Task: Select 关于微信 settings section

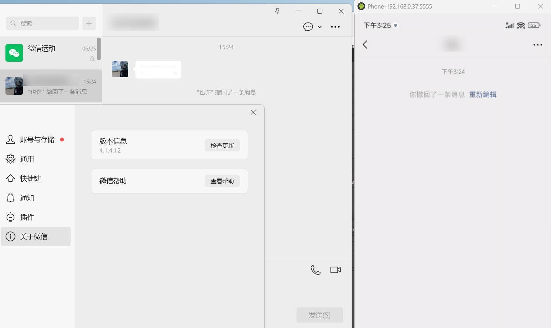Action: [36, 236]
